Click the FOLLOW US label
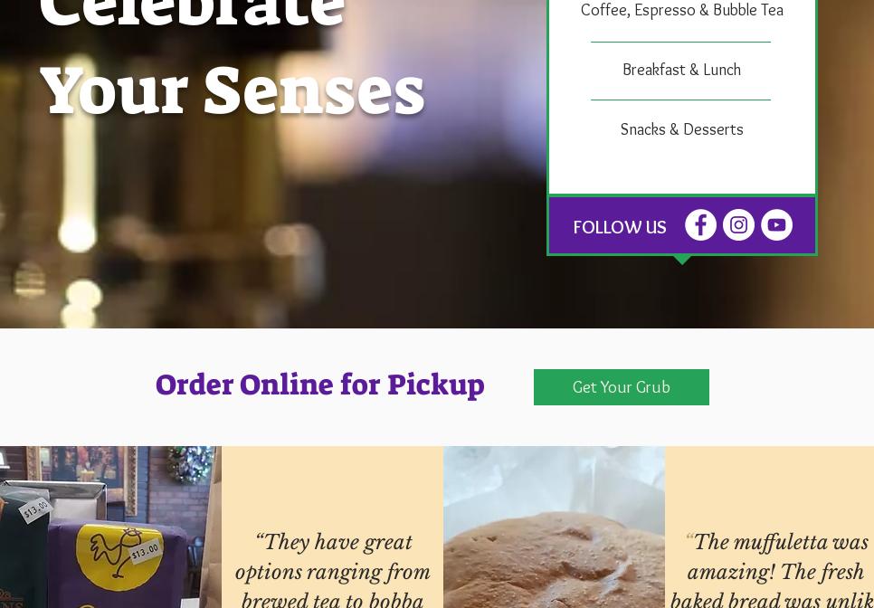874x608 pixels. 619,227
